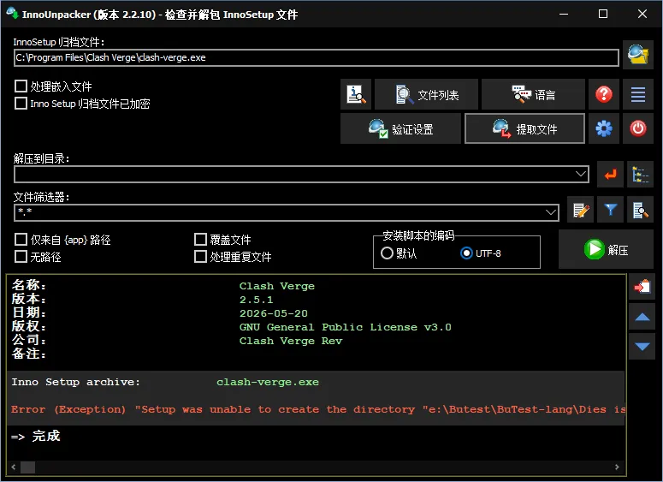Apply the blue funnel filter icon
663x482 pixels.
tap(610, 210)
